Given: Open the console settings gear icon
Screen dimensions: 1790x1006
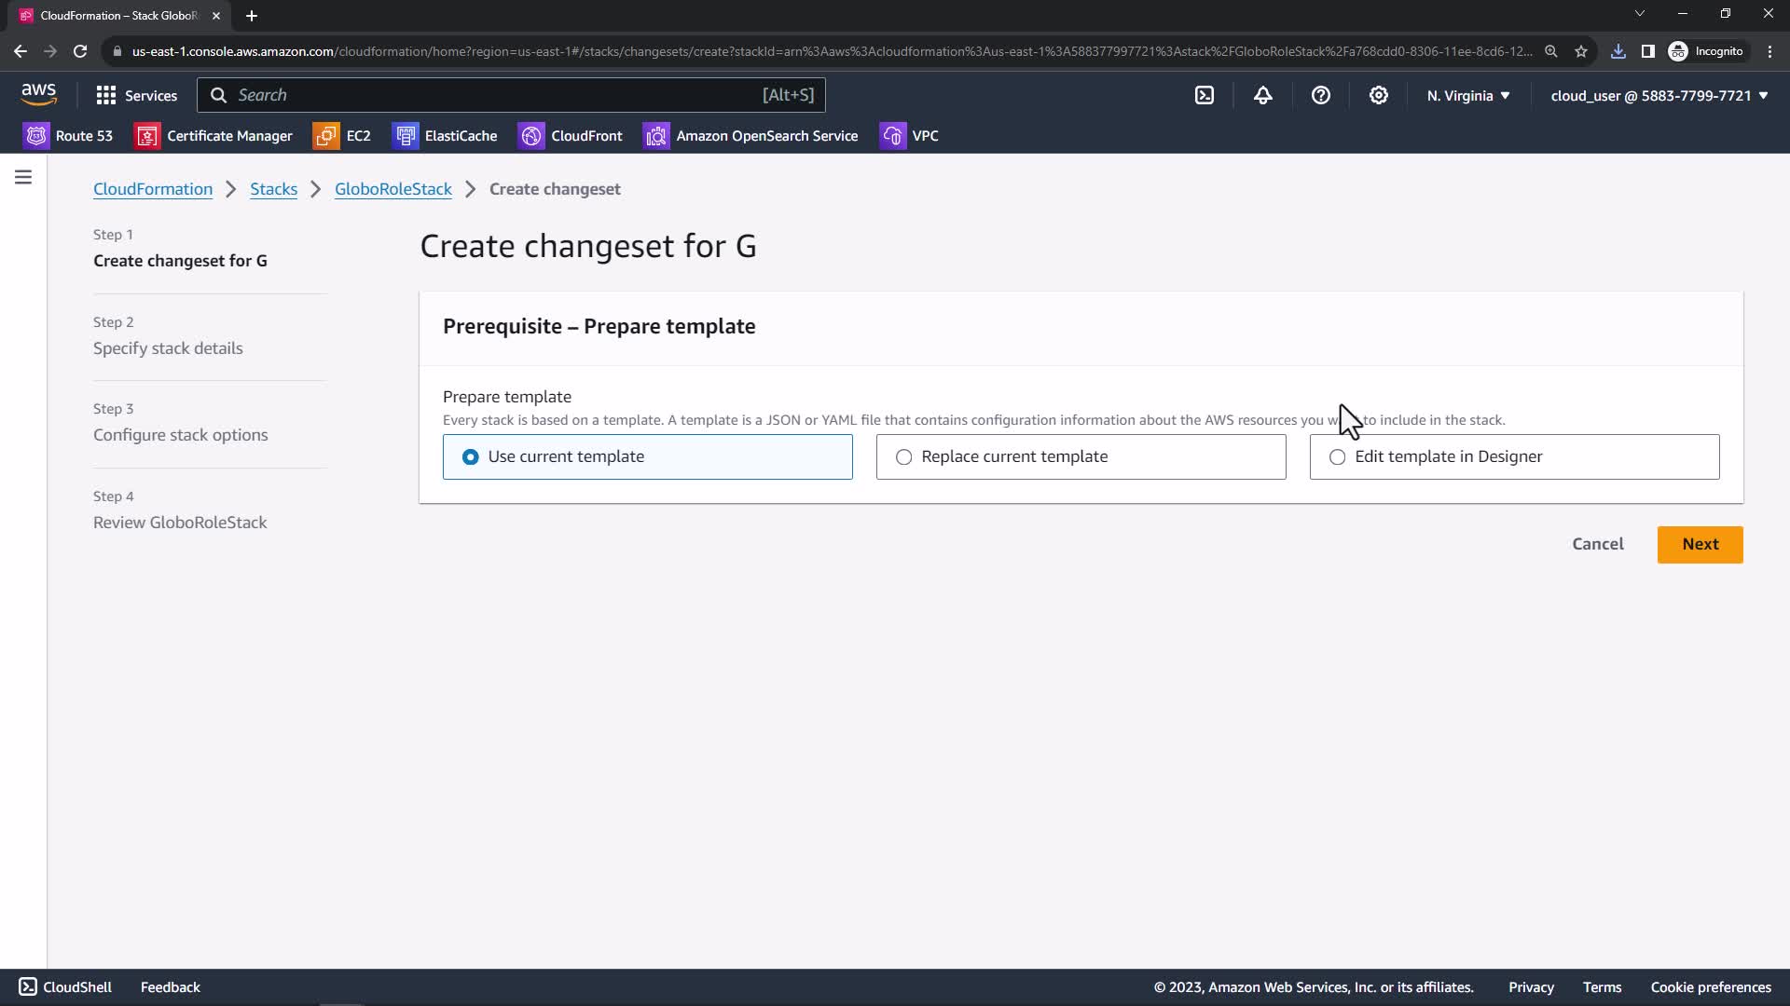Looking at the screenshot, I should click(1378, 95).
